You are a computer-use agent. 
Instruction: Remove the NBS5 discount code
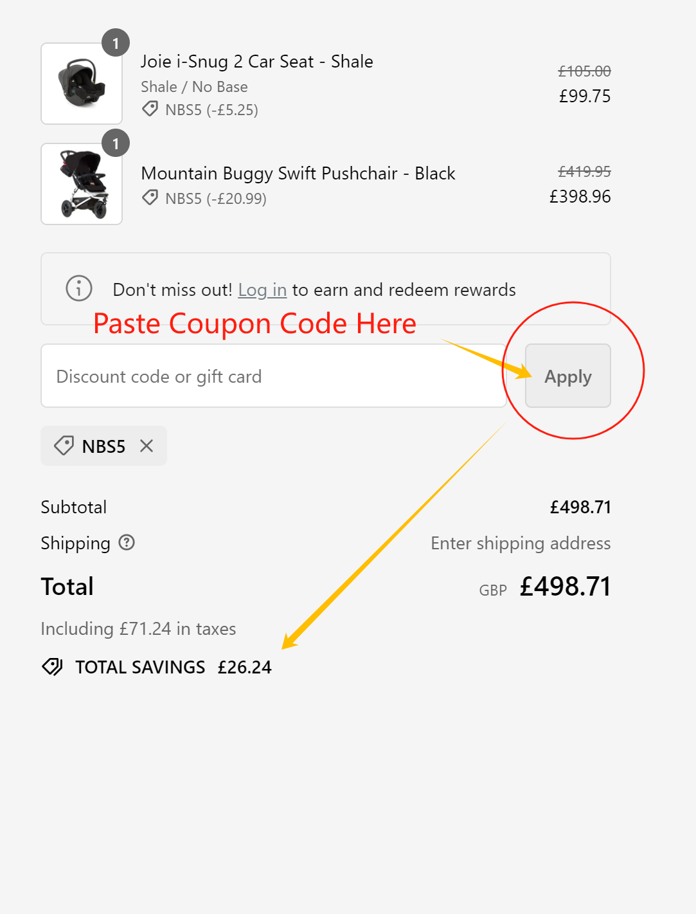147,446
